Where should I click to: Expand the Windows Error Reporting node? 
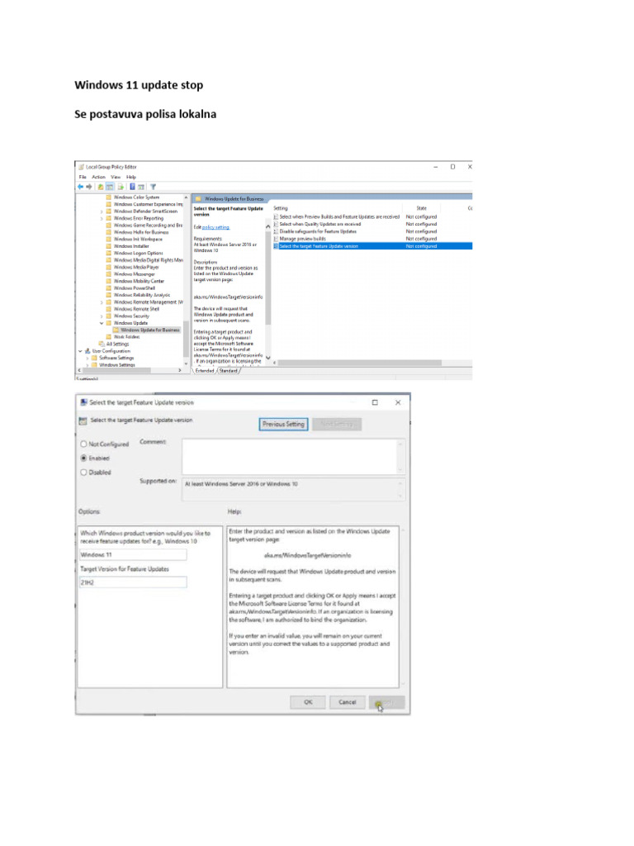tap(102, 218)
